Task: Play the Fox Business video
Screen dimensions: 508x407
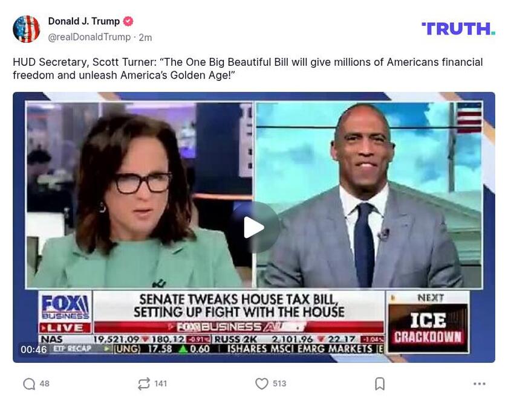Action: [x=254, y=228]
